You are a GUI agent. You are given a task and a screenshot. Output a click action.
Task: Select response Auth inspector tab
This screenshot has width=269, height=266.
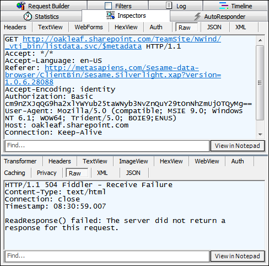(238, 161)
